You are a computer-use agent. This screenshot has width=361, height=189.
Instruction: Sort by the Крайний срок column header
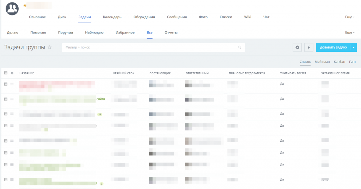124,73
